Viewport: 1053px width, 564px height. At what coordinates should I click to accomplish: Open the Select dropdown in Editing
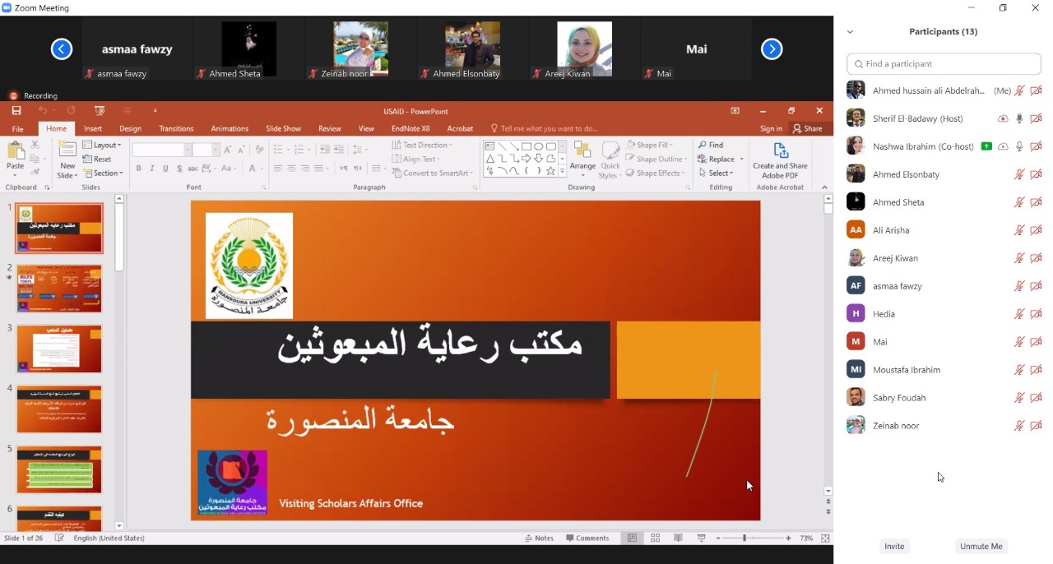click(x=716, y=173)
